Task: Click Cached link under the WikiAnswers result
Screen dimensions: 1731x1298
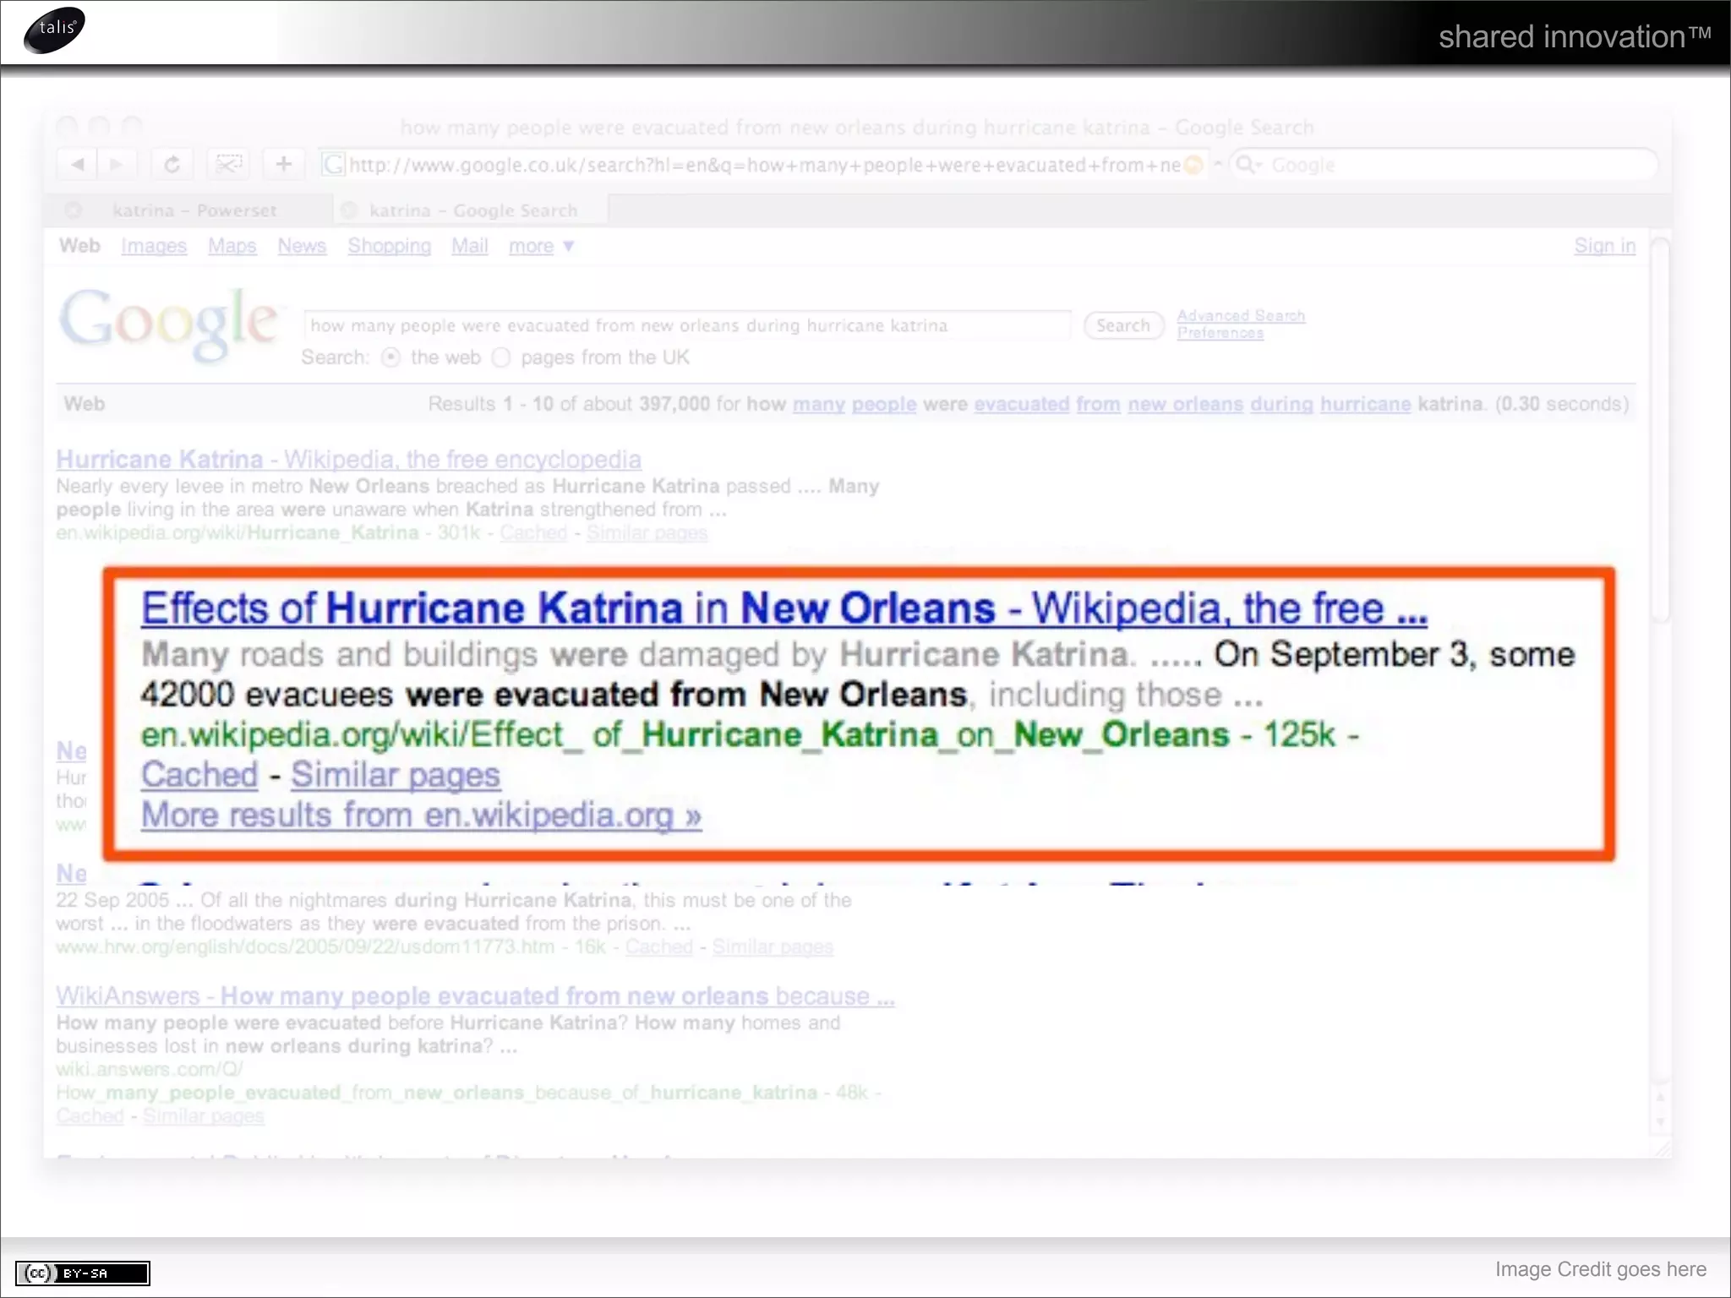Action: pos(90,1116)
